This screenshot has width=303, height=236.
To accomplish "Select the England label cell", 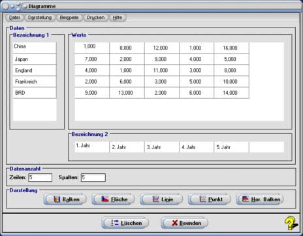I will click(x=35, y=71).
